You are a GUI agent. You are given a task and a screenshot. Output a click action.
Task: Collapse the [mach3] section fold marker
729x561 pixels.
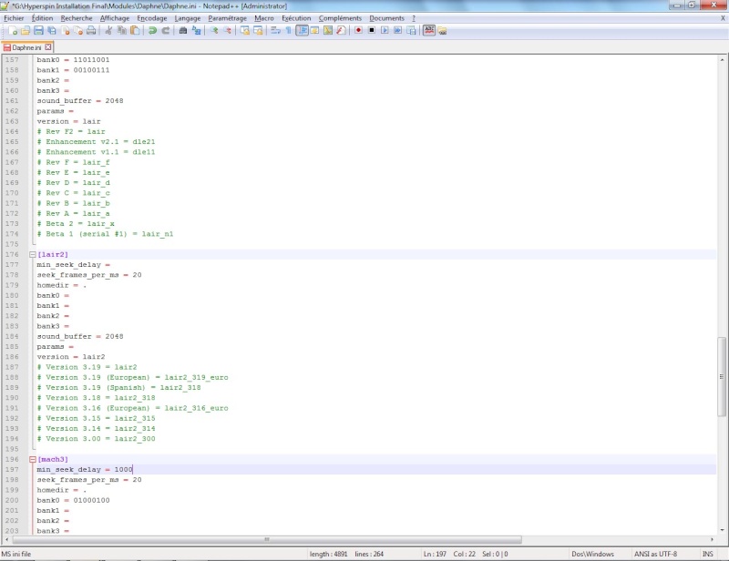tap(33, 459)
